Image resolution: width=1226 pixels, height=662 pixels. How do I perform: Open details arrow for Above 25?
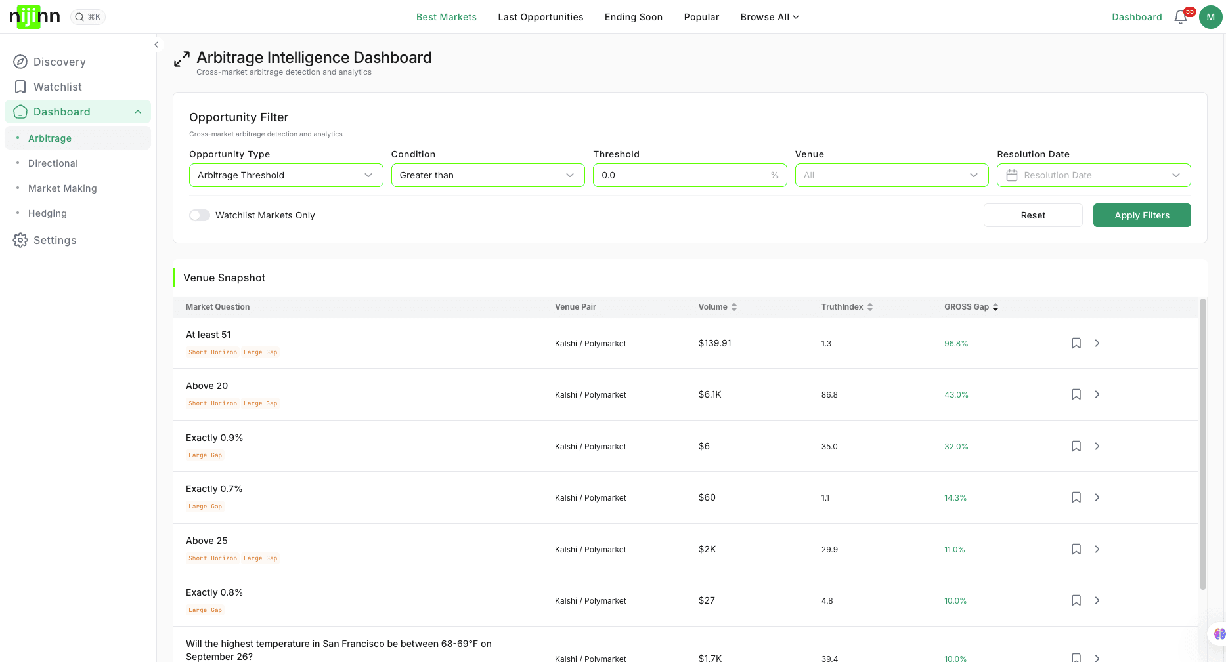tap(1097, 549)
